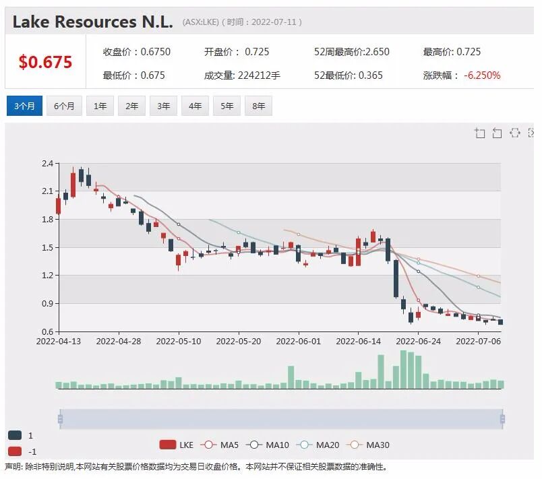Screen dimensions: 542x479
Task: Click the 成交量: 224212手 value
Action: tap(242, 75)
